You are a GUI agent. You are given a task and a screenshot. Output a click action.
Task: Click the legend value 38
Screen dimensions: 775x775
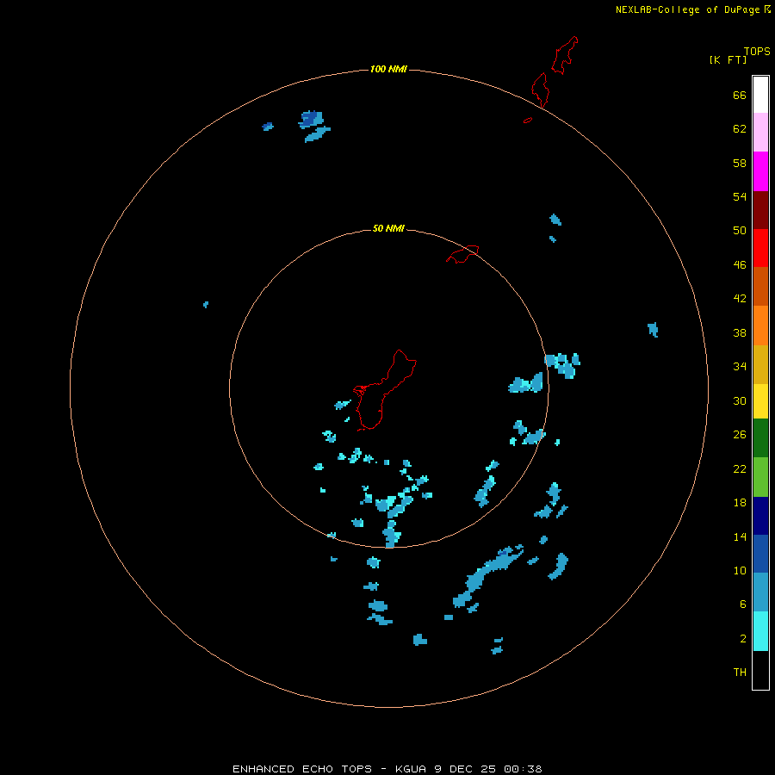pyautogui.click(x=740, y=332)
